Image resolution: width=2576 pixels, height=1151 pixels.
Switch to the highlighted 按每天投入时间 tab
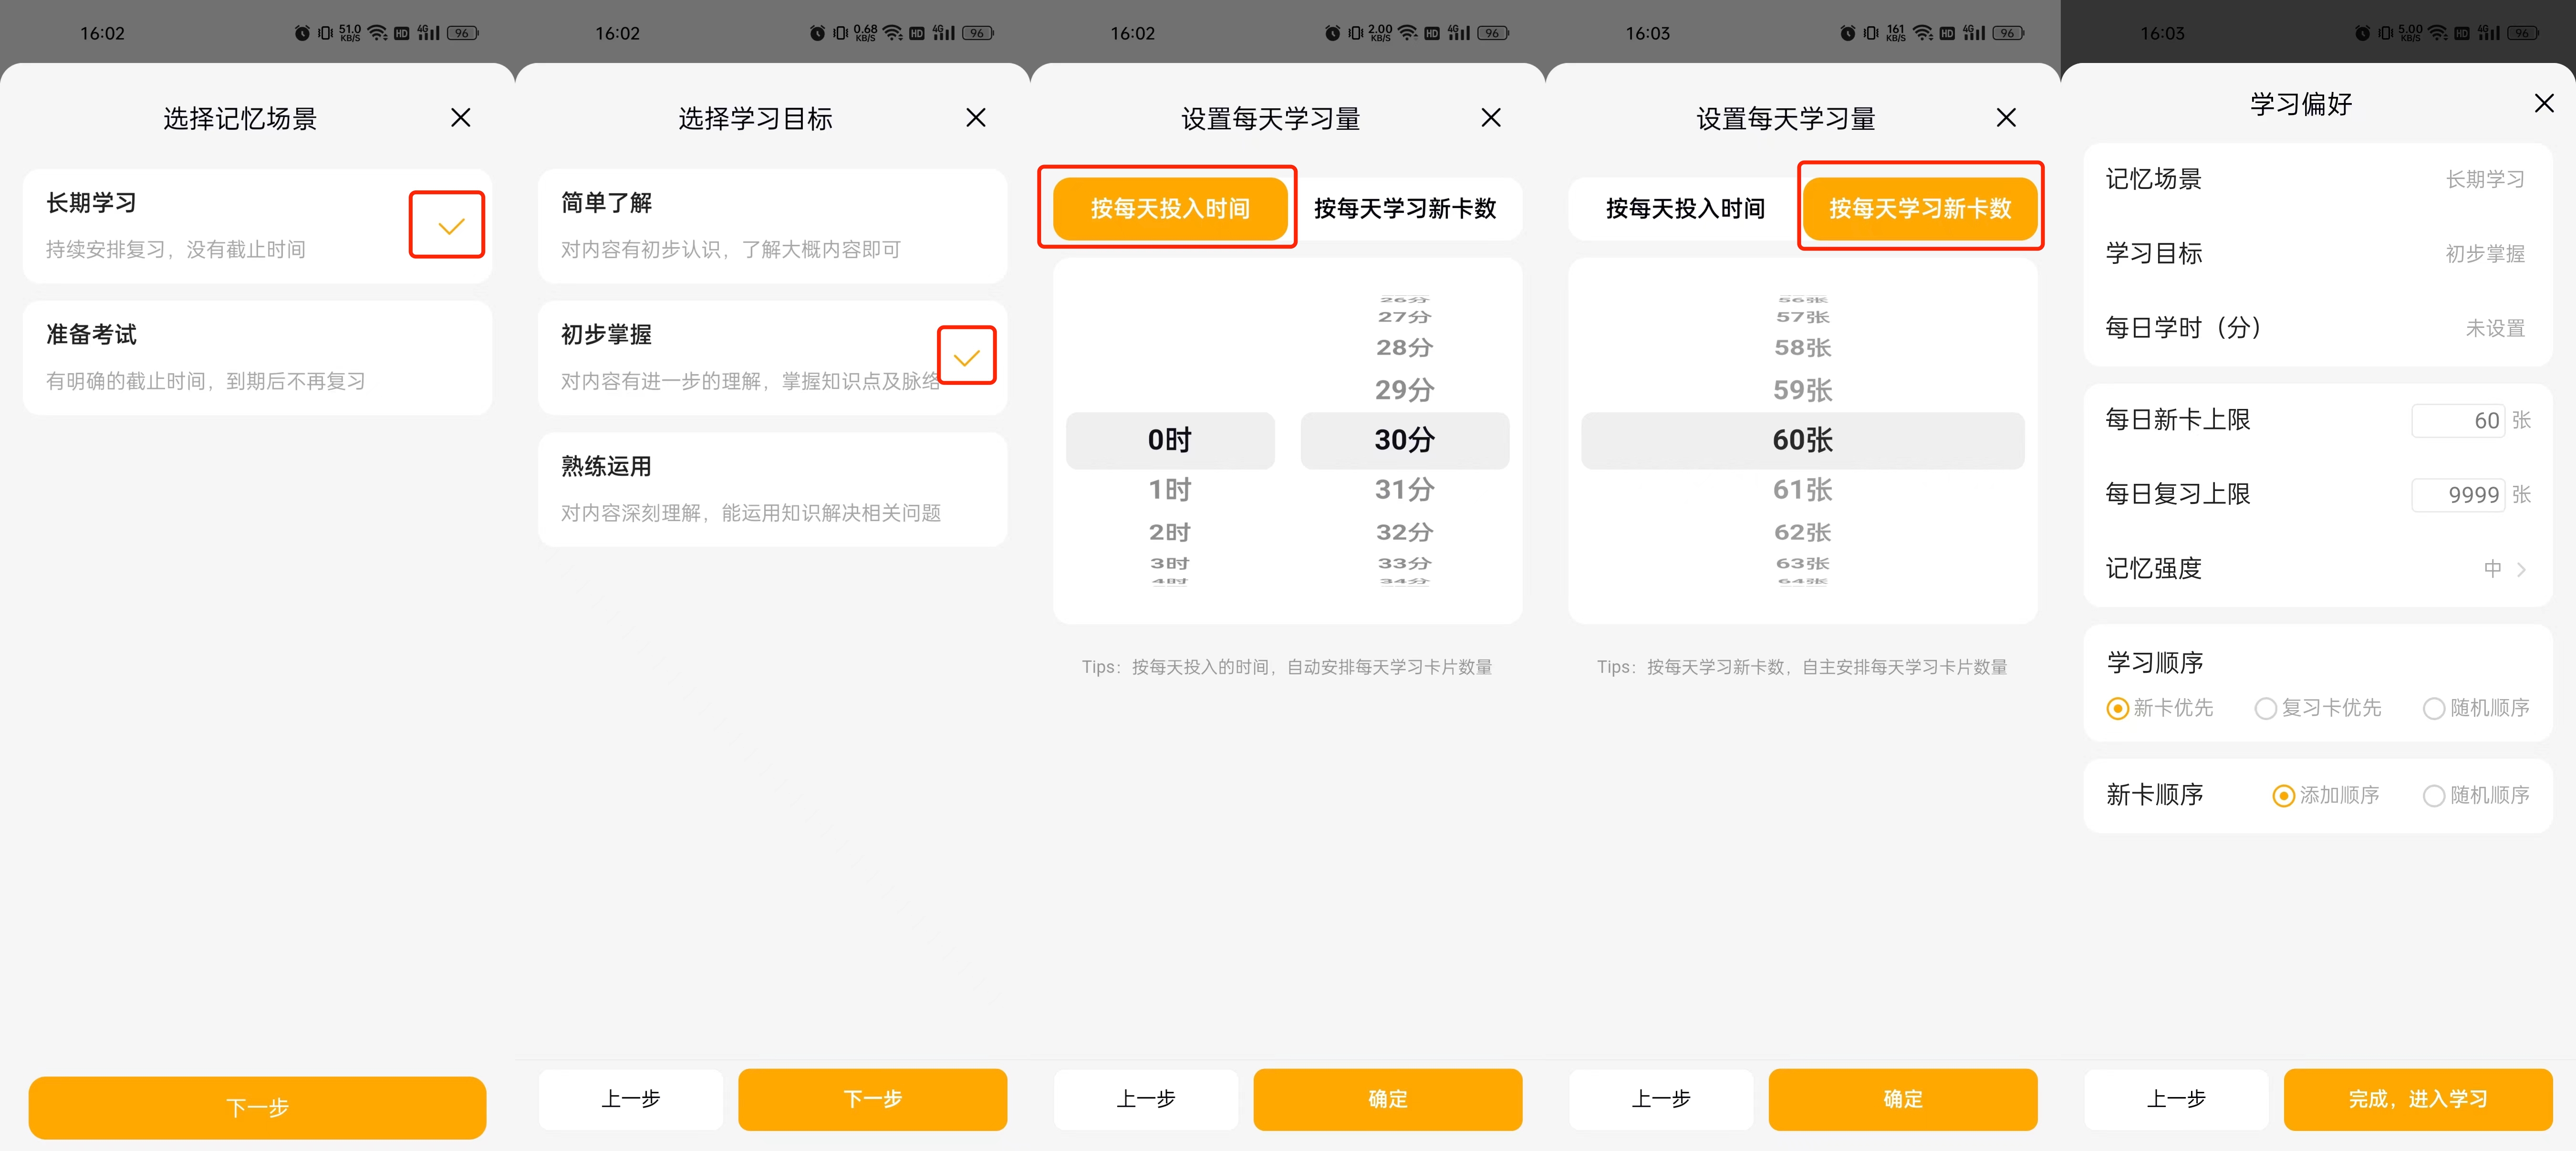(x=1169, y=208)
